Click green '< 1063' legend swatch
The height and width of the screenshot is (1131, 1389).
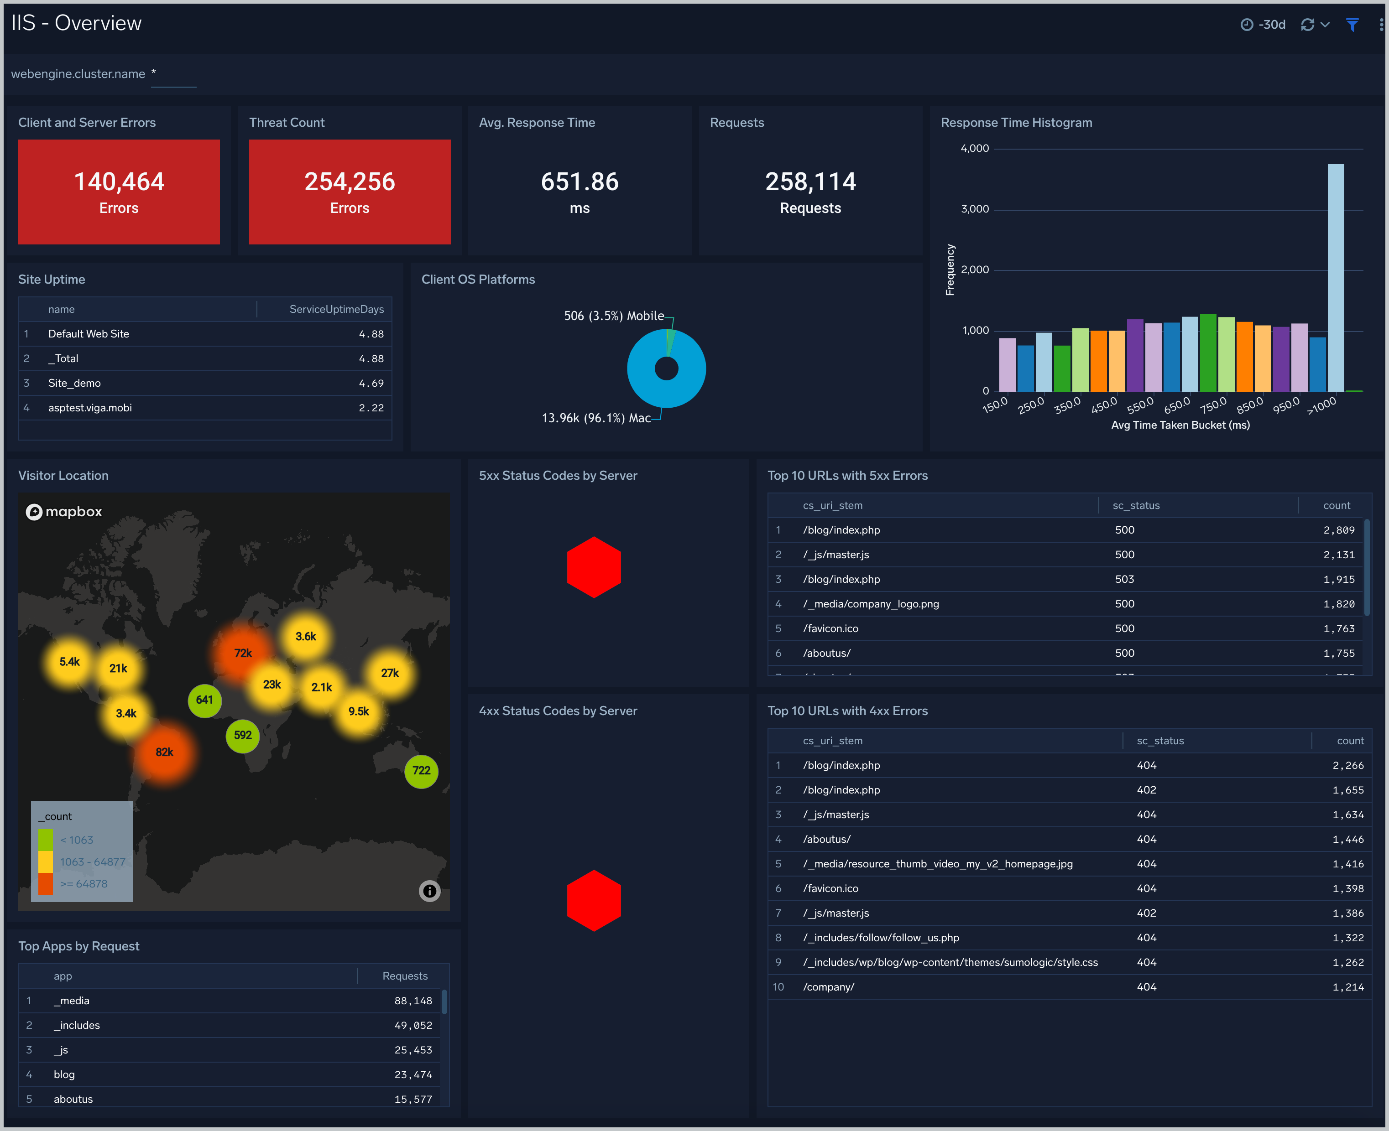(x=46, y=840)
